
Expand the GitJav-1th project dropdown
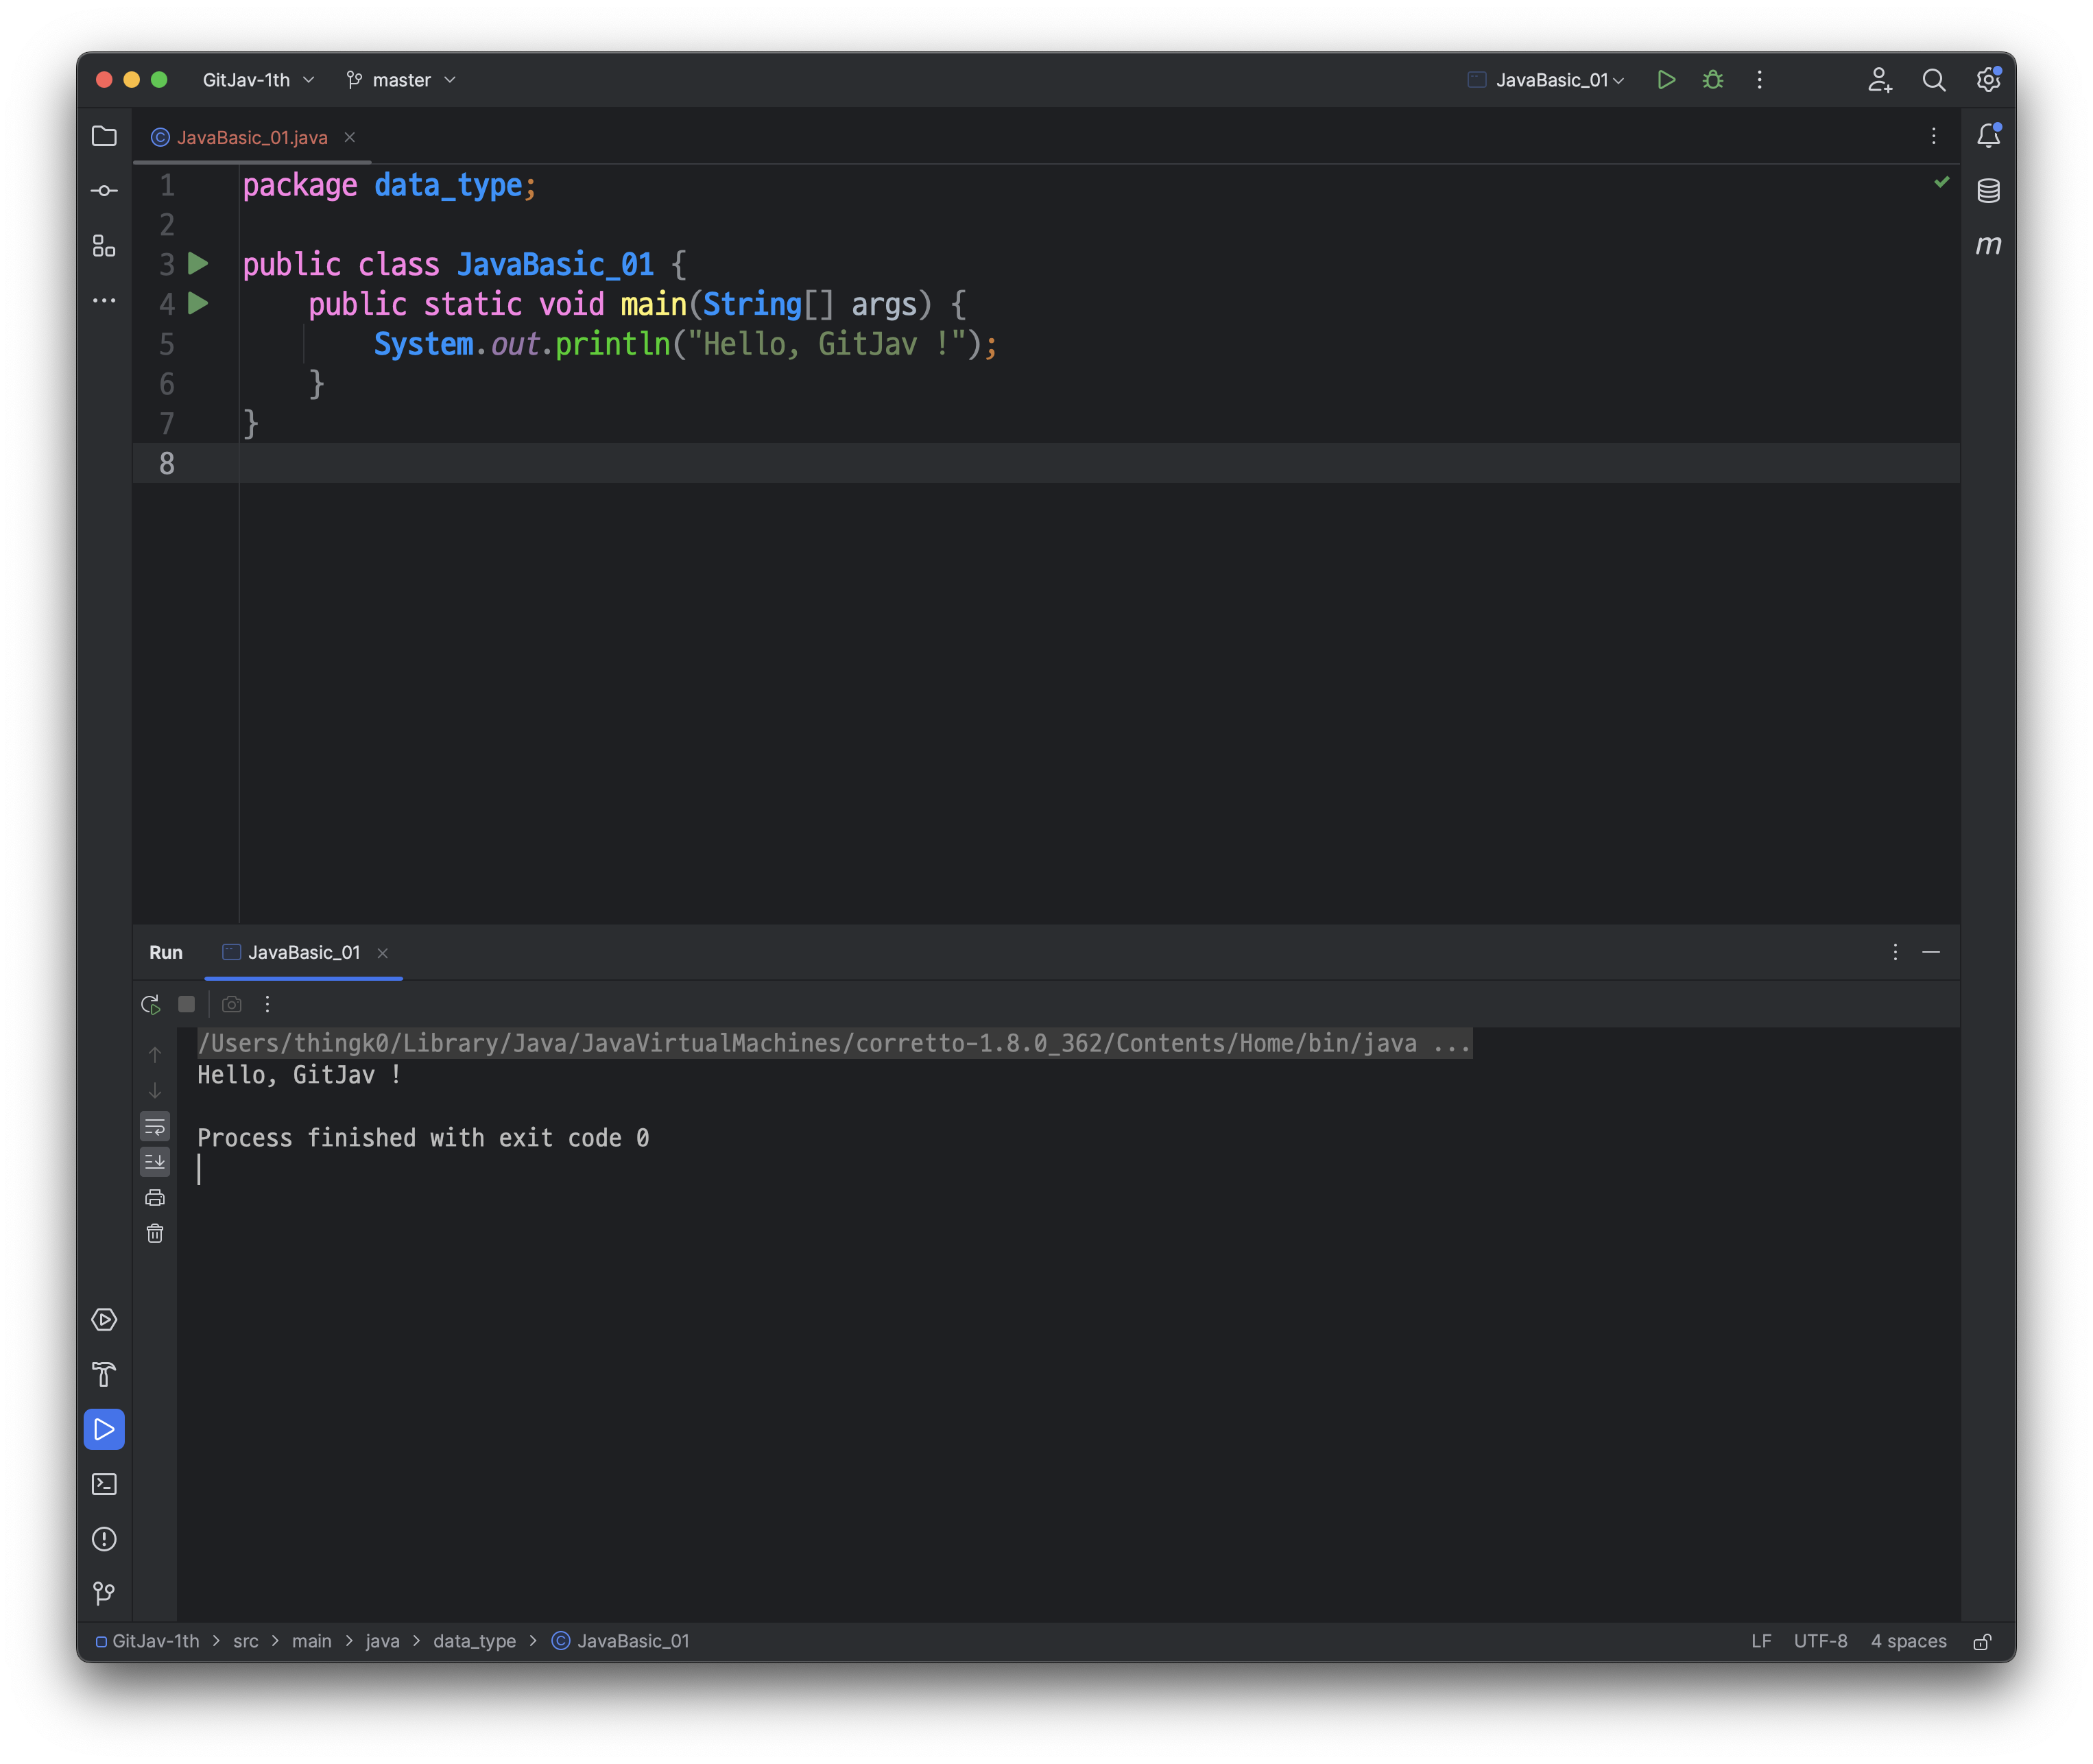(x=258, y=80)
